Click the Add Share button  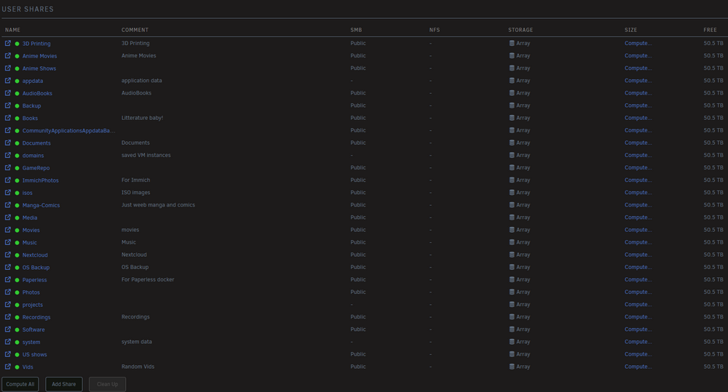coord(63,384)
